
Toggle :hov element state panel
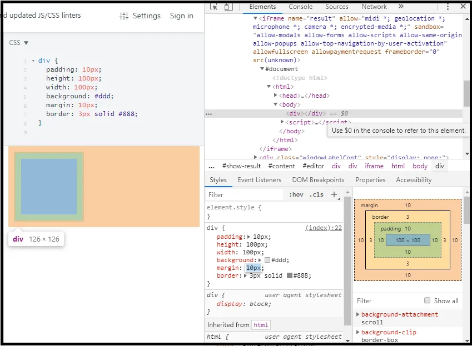(x=296, y=195)
